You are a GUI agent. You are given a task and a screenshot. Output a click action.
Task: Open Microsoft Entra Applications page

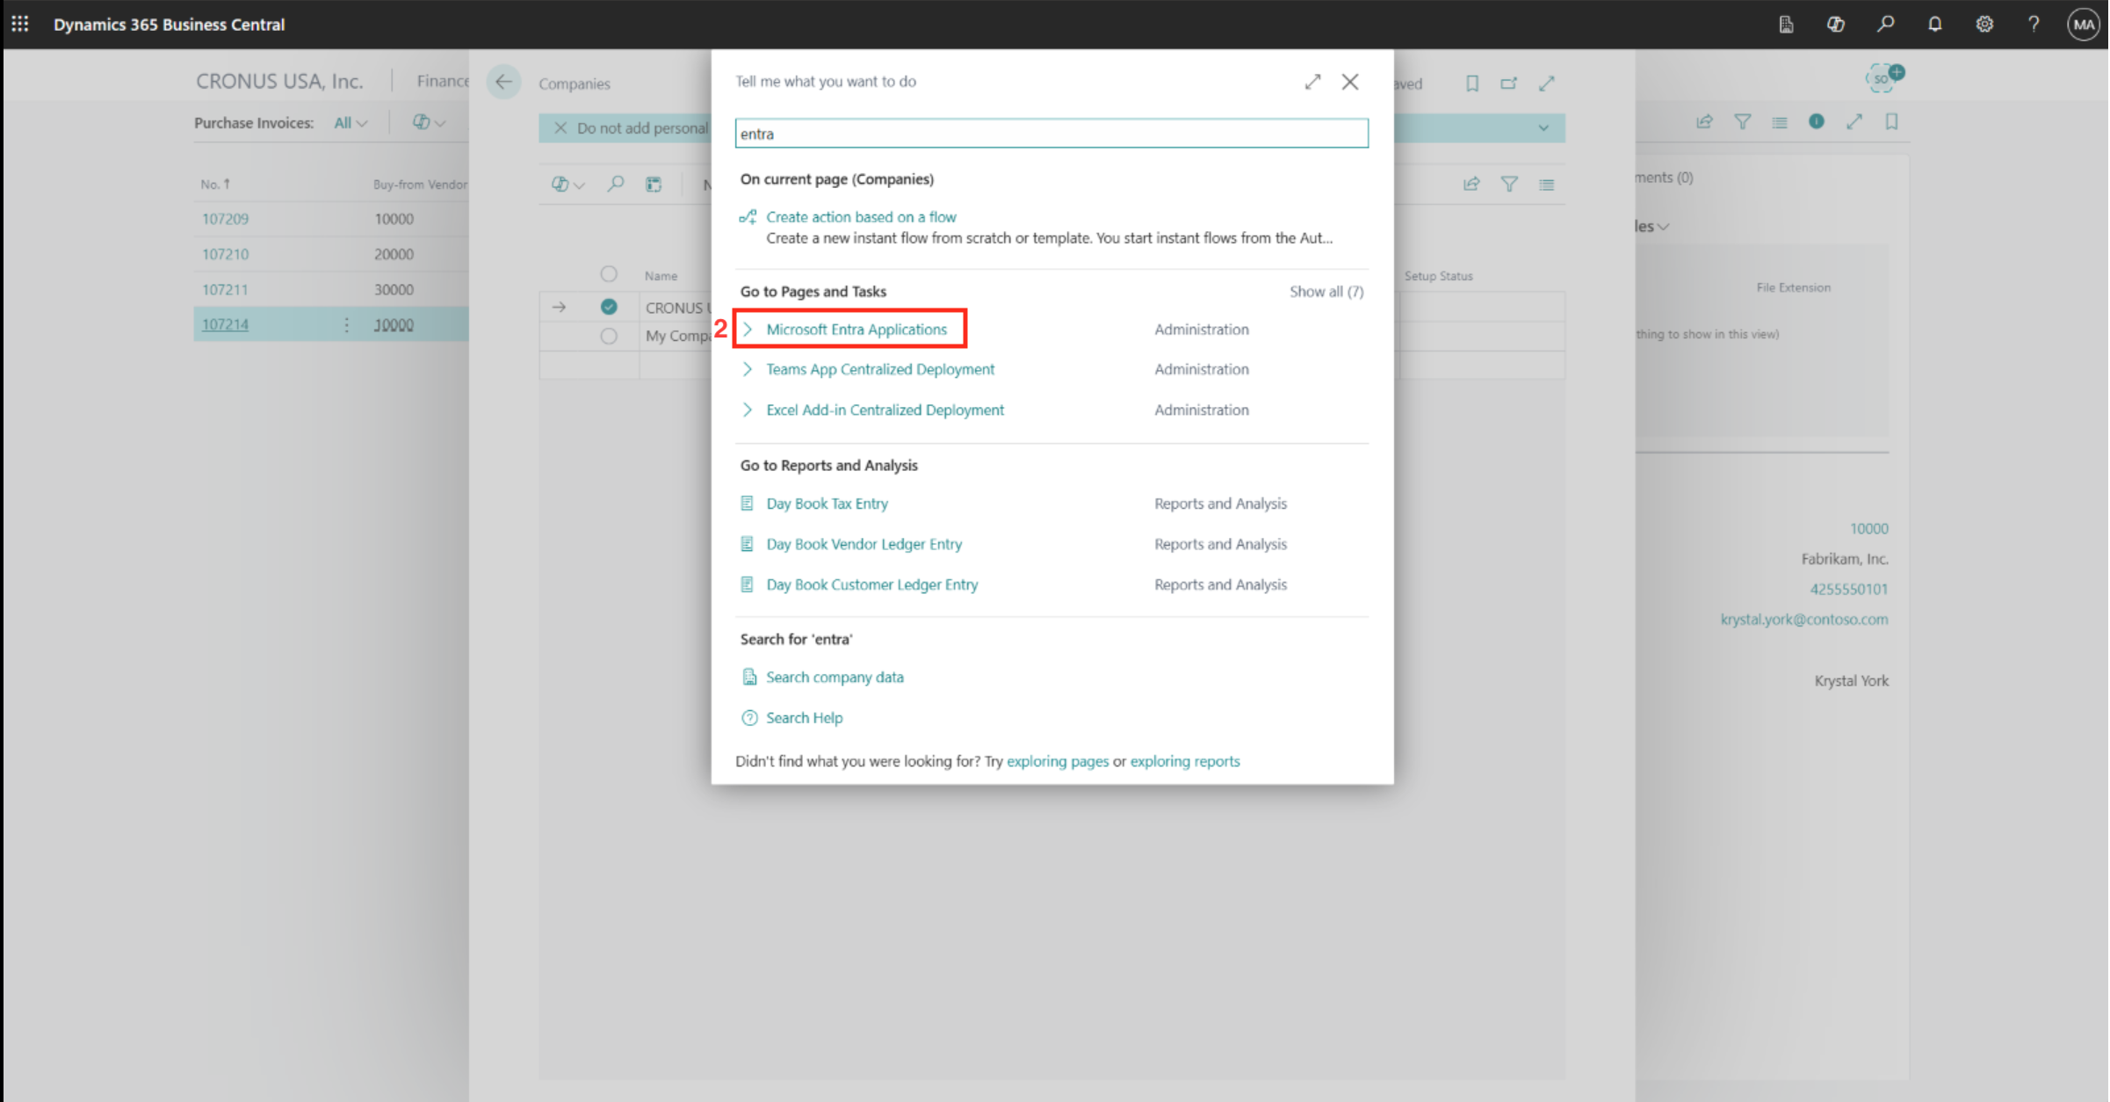pyautogui.click(x=856, y=329)
